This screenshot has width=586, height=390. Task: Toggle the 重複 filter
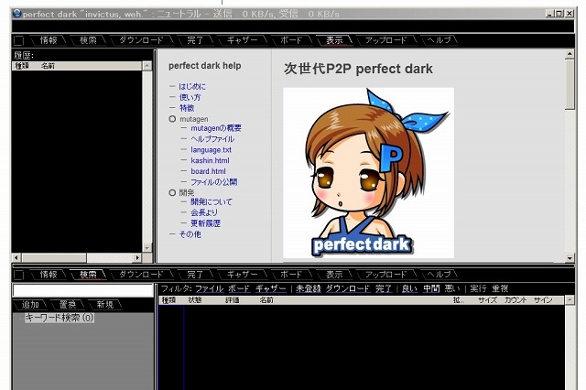click(500, 288)
